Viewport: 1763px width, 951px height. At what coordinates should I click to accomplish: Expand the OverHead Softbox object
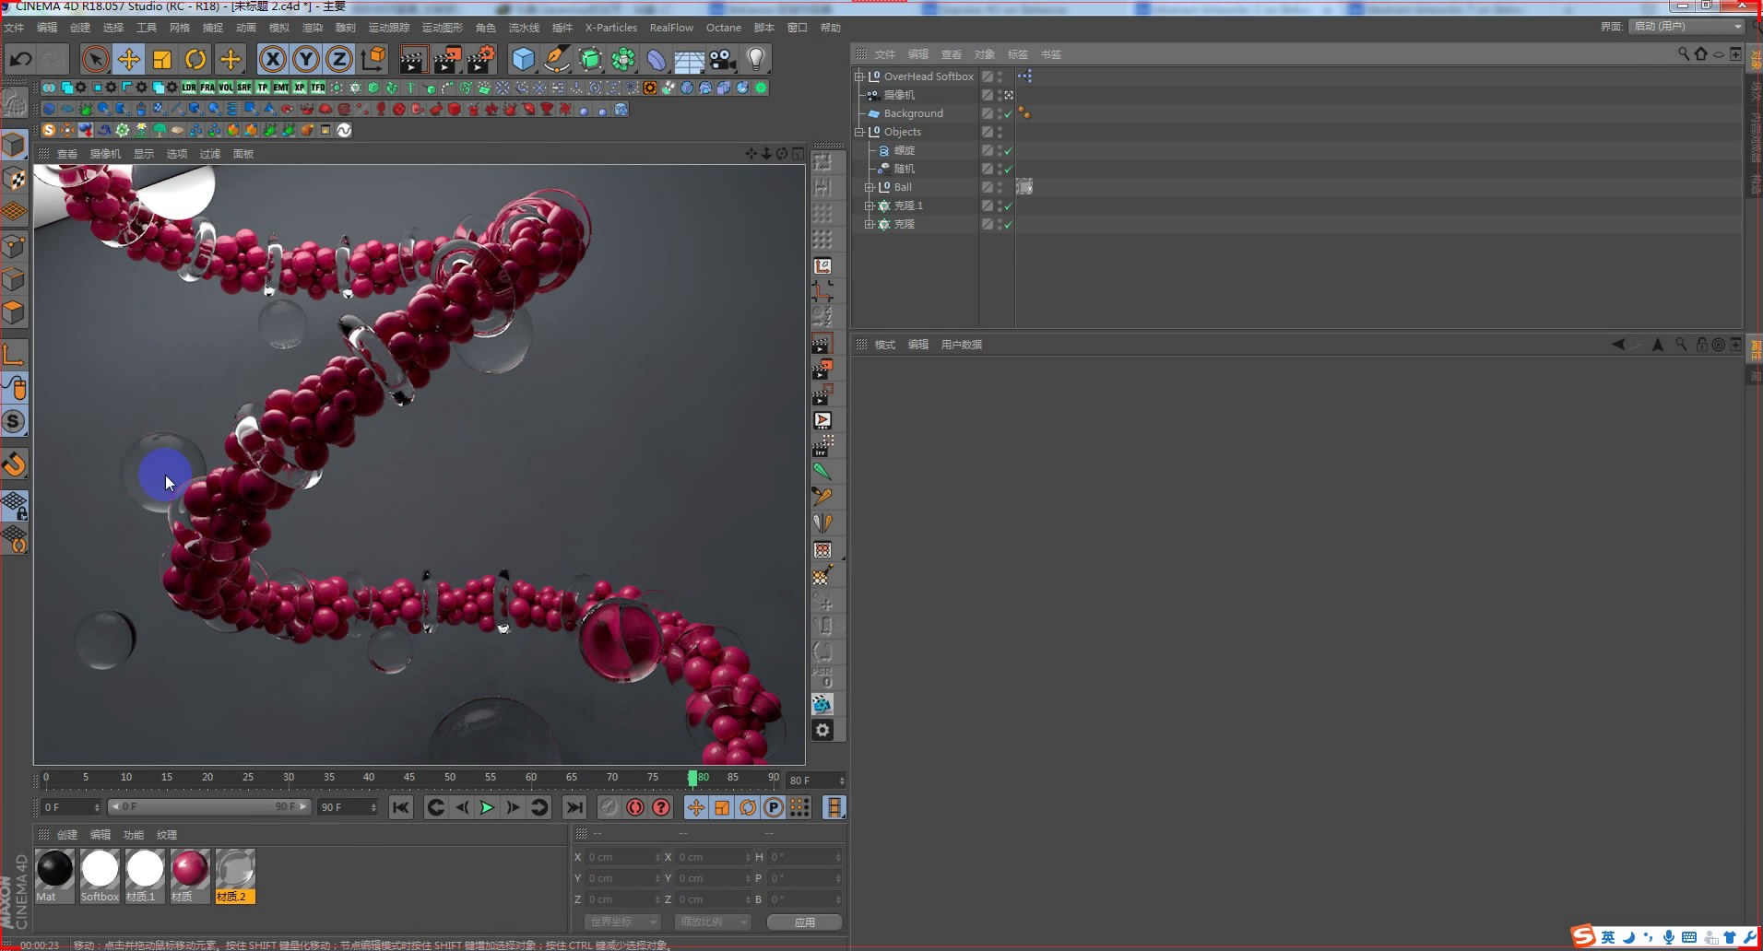click(x=859, y=76)
